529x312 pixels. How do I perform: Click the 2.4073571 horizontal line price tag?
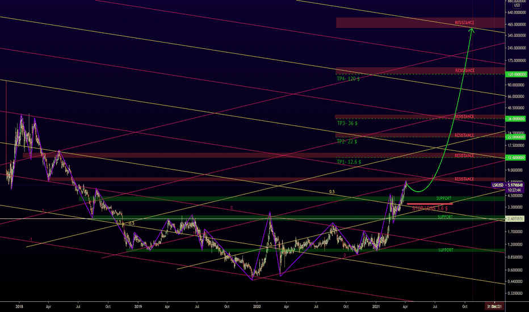[x=515, y=219]
